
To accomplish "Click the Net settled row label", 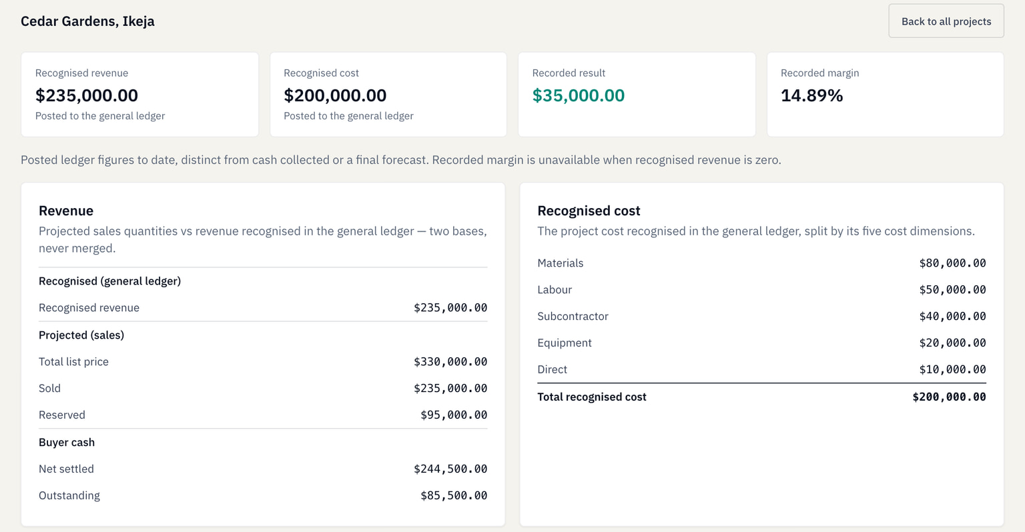I will [x=66, y=469].
